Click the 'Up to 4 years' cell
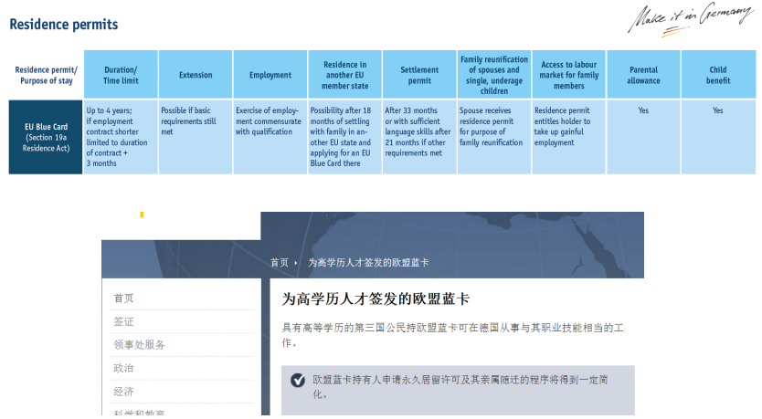The height and width of the screenshot is (419, 762). (121, 138)
